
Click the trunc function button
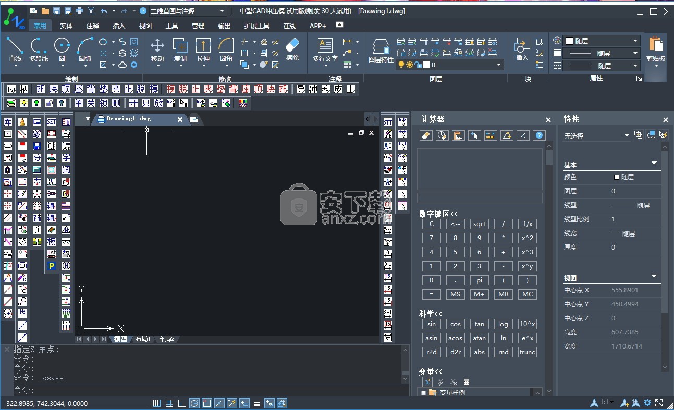click(527, 352)
